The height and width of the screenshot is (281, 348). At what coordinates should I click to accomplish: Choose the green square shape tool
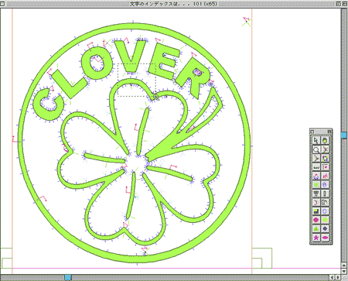[325, 220]
